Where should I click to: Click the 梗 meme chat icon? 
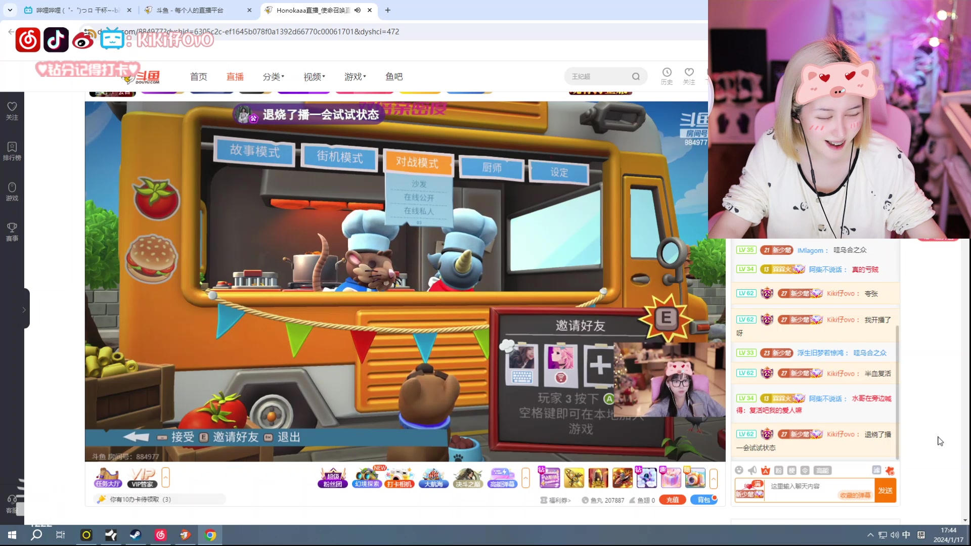point(791,470)
